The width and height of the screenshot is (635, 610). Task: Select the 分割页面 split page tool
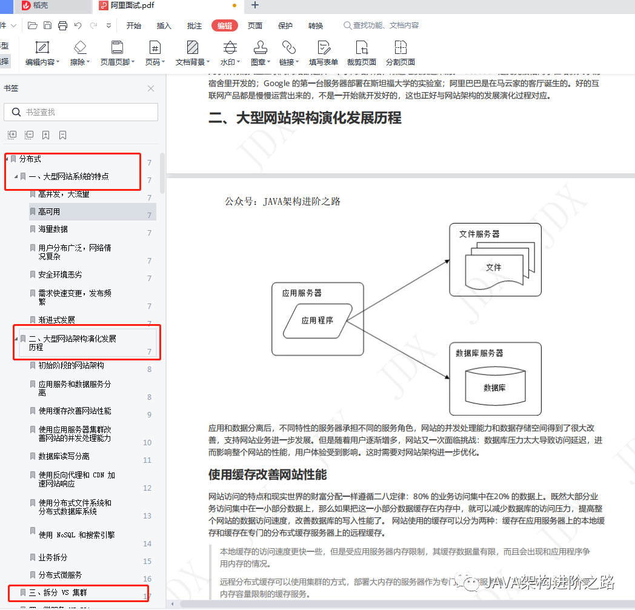point(399,53)
